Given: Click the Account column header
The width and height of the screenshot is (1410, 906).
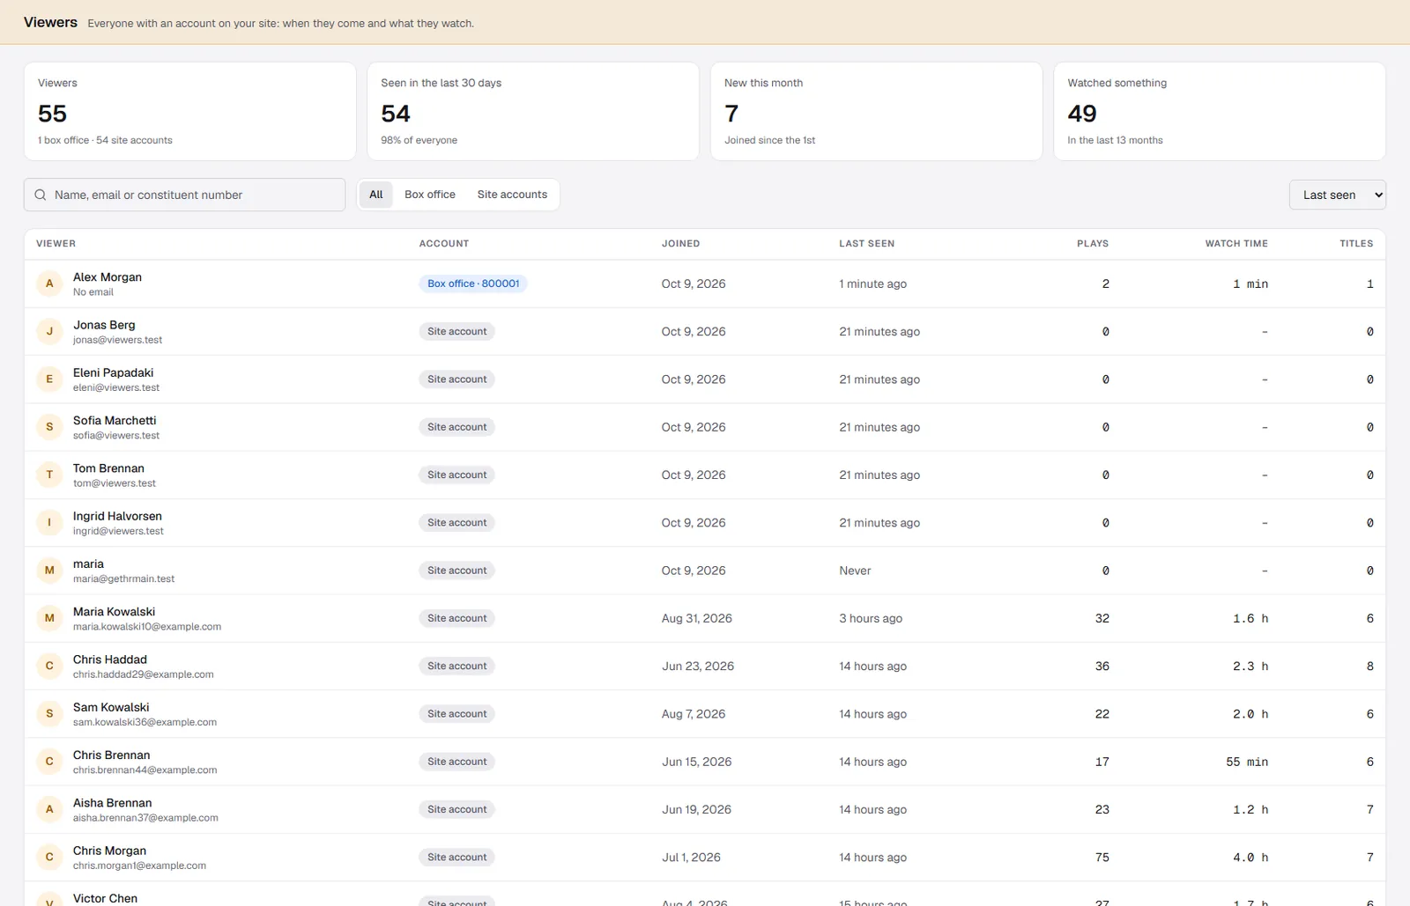Looking at the screenshot, I should [x=444, y=243].
